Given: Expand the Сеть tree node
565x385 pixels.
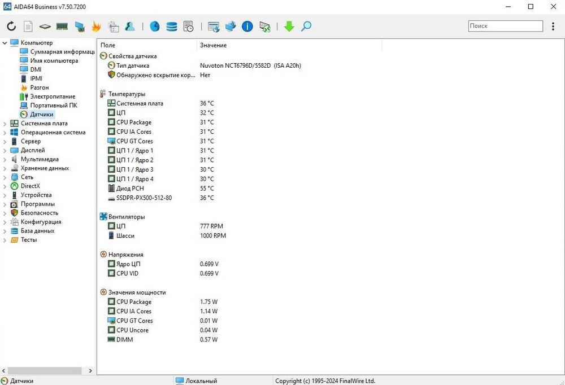Looking at the screenshot, I should (x=5, y=177).
